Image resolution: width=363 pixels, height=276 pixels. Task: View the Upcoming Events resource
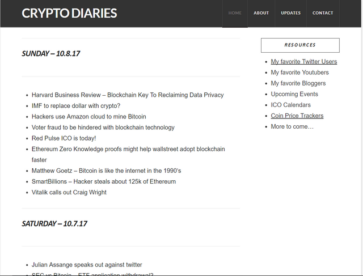[x=294, y=94]
